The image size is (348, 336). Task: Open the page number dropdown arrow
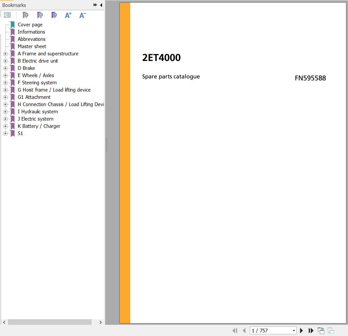pyautogui.click(x=294, y=330)
